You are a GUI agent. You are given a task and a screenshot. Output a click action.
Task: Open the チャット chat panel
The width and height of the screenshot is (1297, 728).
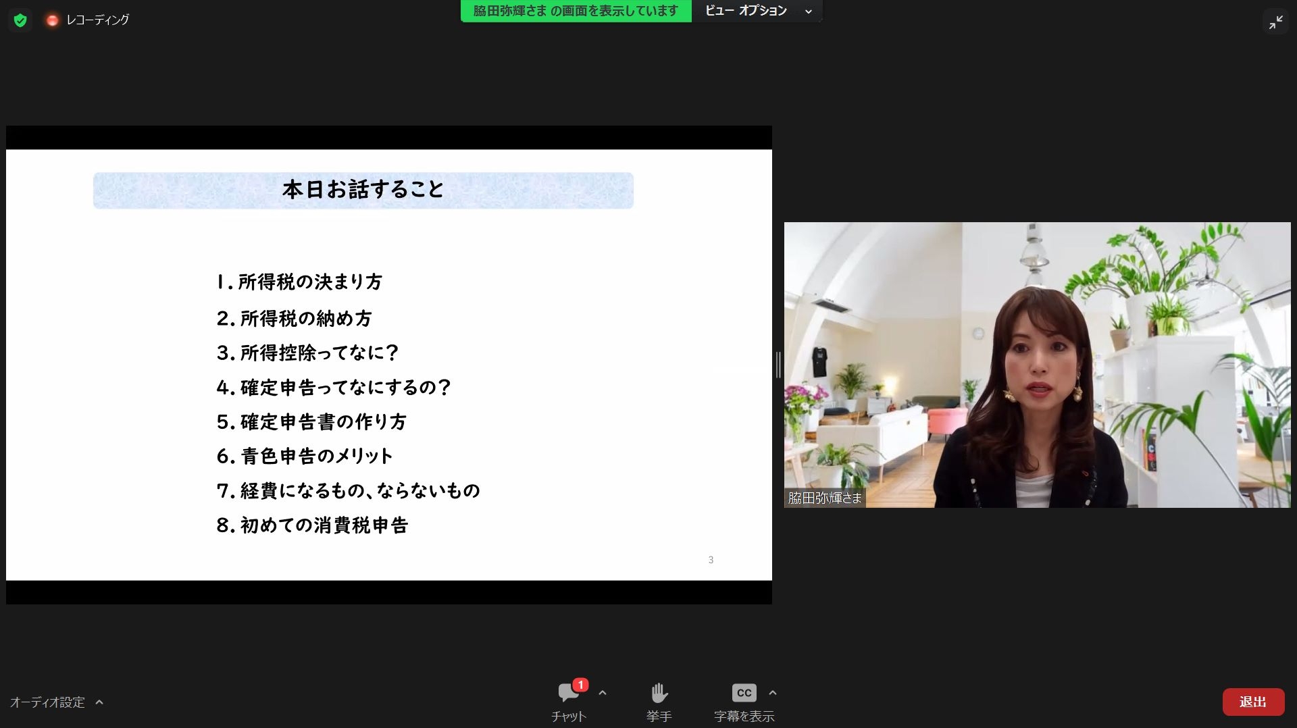(569, 702)
